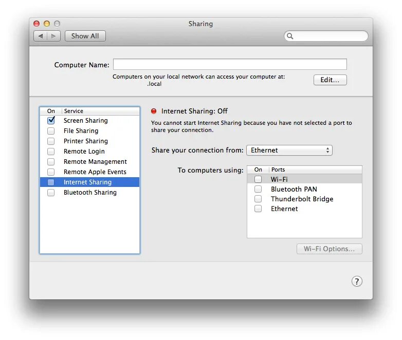Viewport: 402px width, 340px height.
Task: Enable the Printer Sharing checkbox
Action: click(x=51, y=141)
